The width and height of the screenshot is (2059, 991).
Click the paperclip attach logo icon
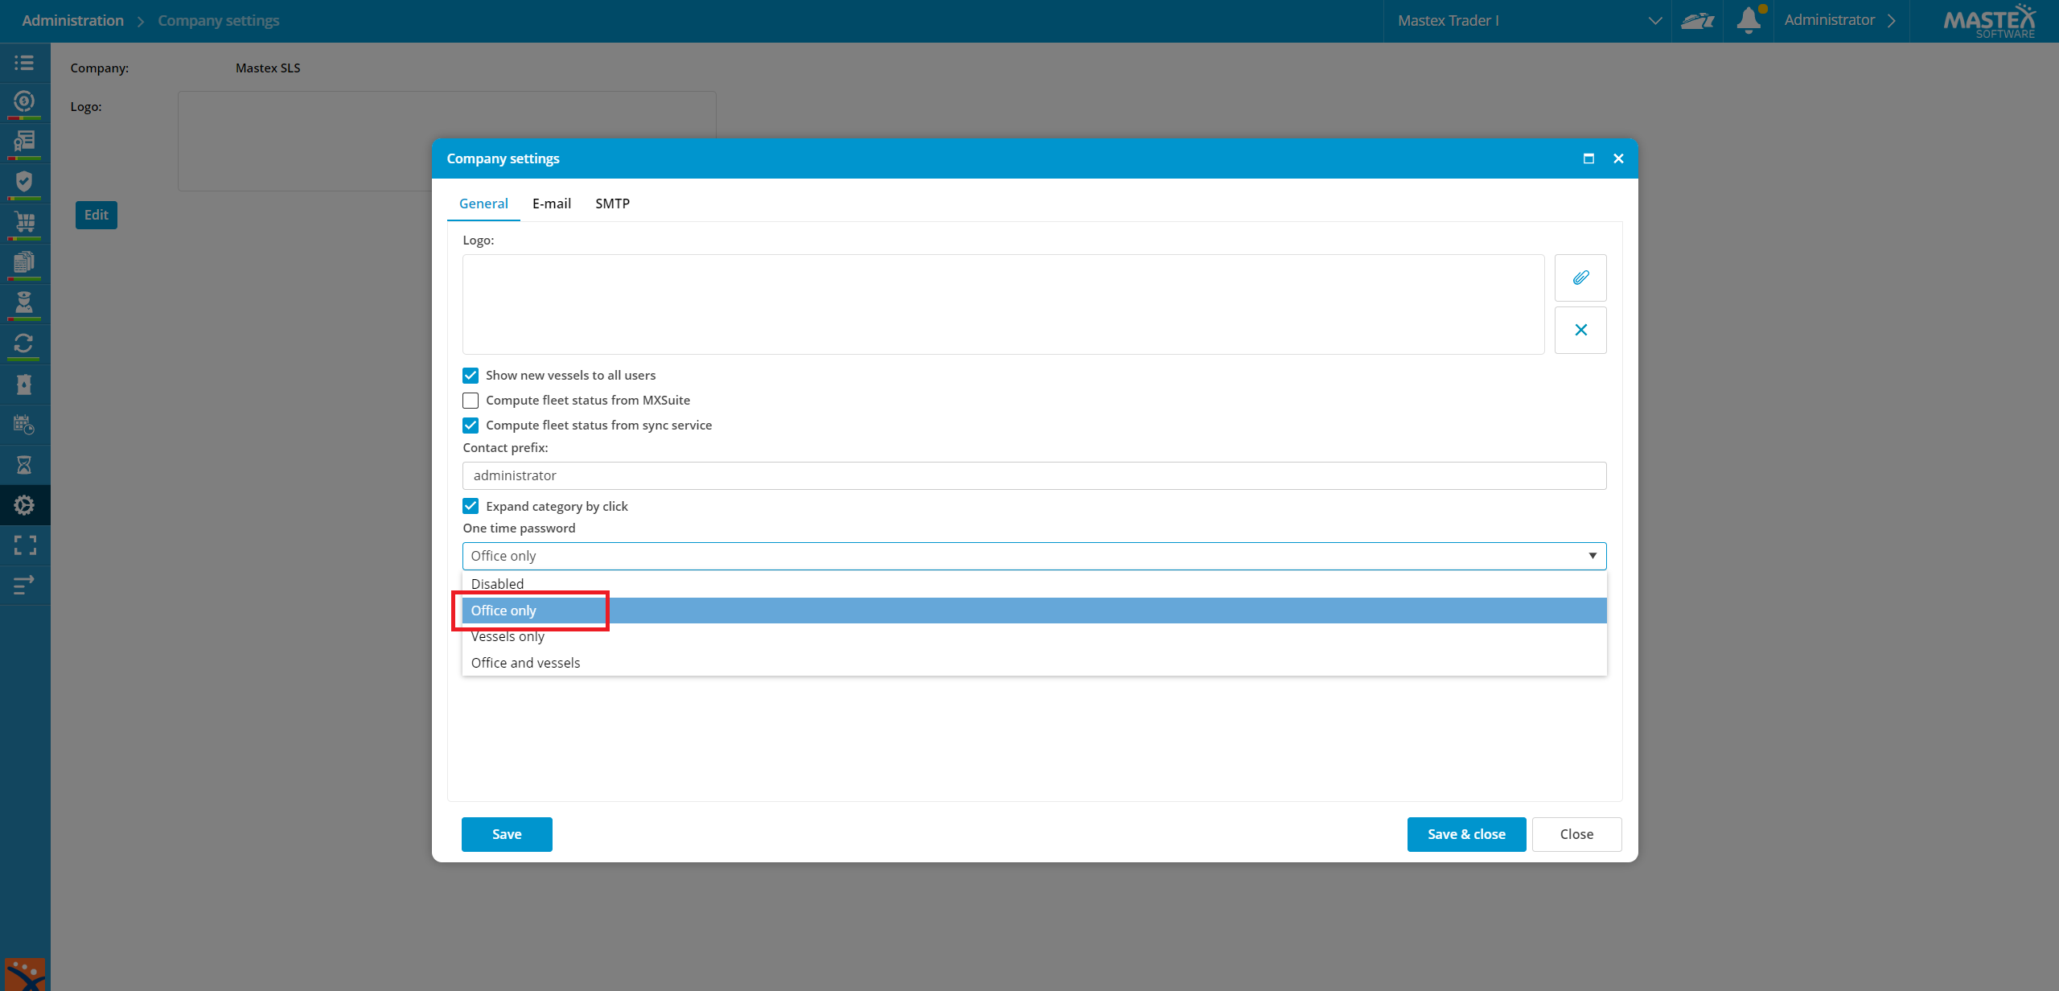(1580, 278)
